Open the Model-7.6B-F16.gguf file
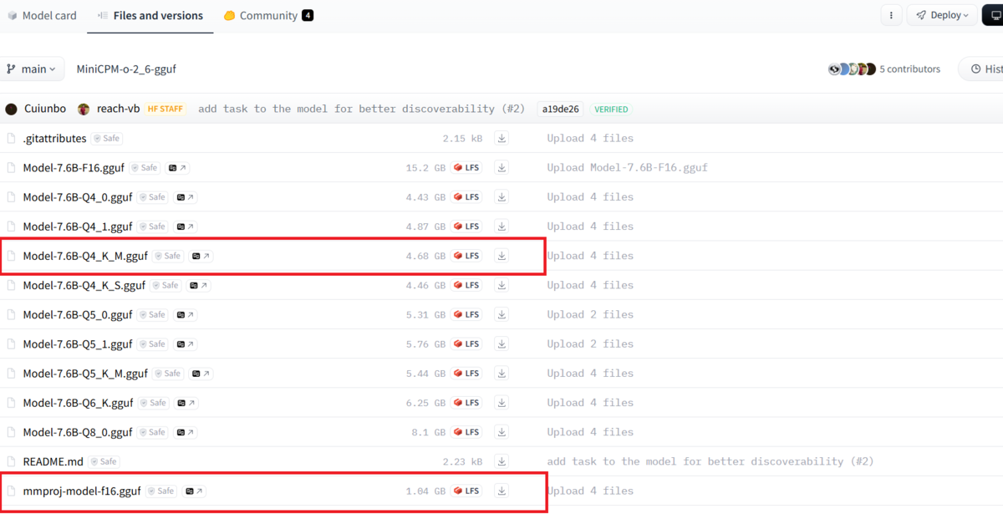1003x519 pixels. click(74, 168)
